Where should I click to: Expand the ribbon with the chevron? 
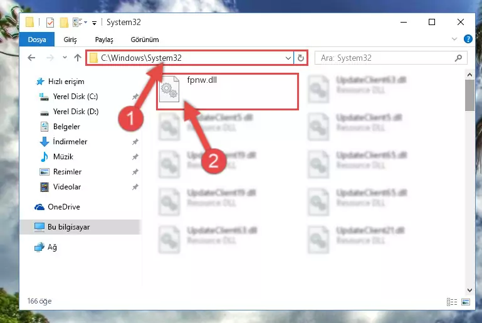[x=454, y=39]
